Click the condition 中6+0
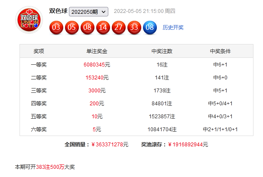This screenshot has width=263, height=177. pos(220,78)
